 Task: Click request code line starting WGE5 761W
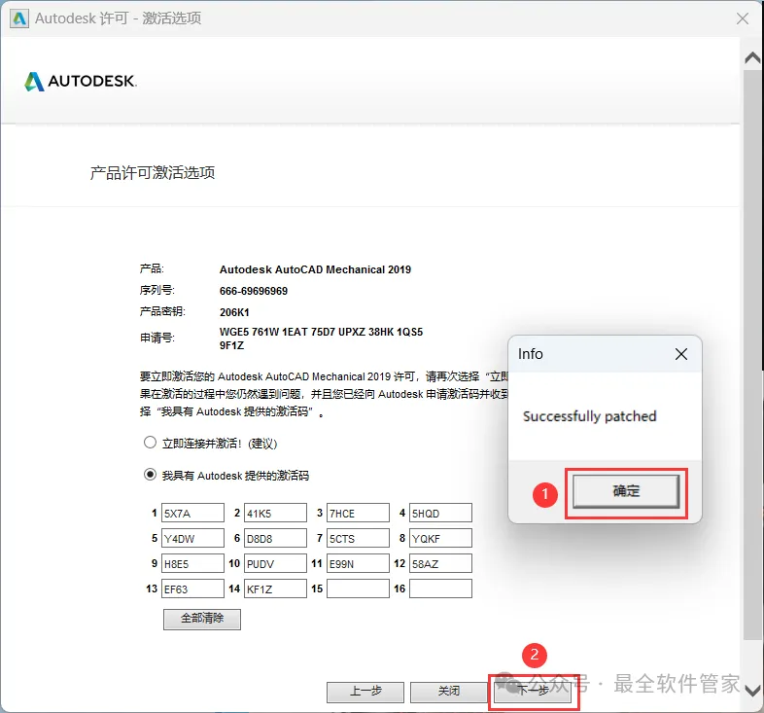(x=321, y=332)
